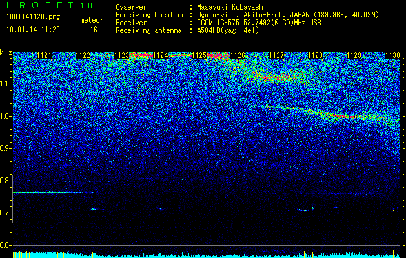This screenshot has width=406, height=258.
Task: Click the 0.7 frequency axis label
Action: coord(5,213)
